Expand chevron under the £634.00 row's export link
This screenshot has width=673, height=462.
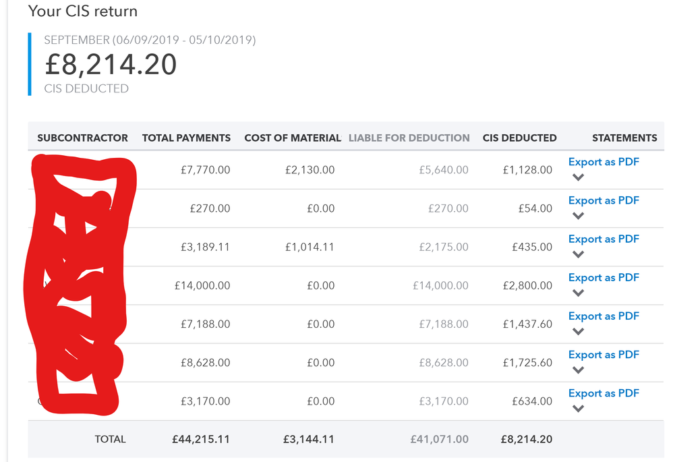tap(578, 409)
